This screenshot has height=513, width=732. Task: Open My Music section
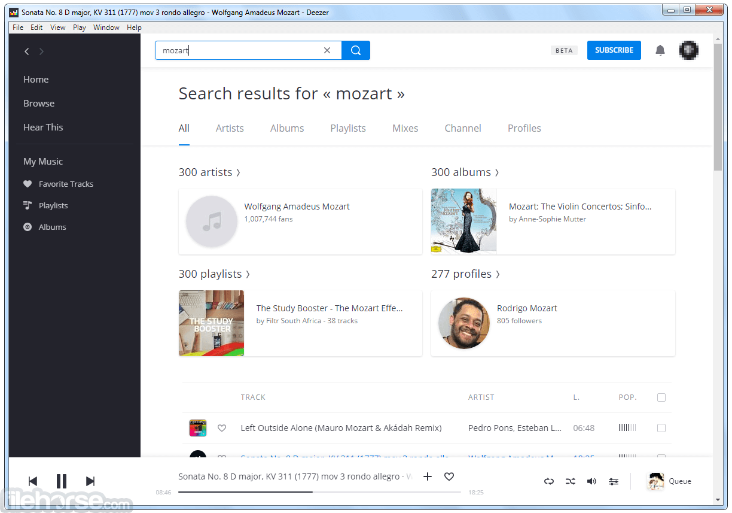43,162
